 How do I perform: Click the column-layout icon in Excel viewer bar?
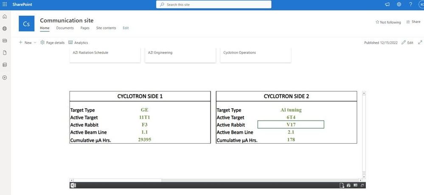356,185
